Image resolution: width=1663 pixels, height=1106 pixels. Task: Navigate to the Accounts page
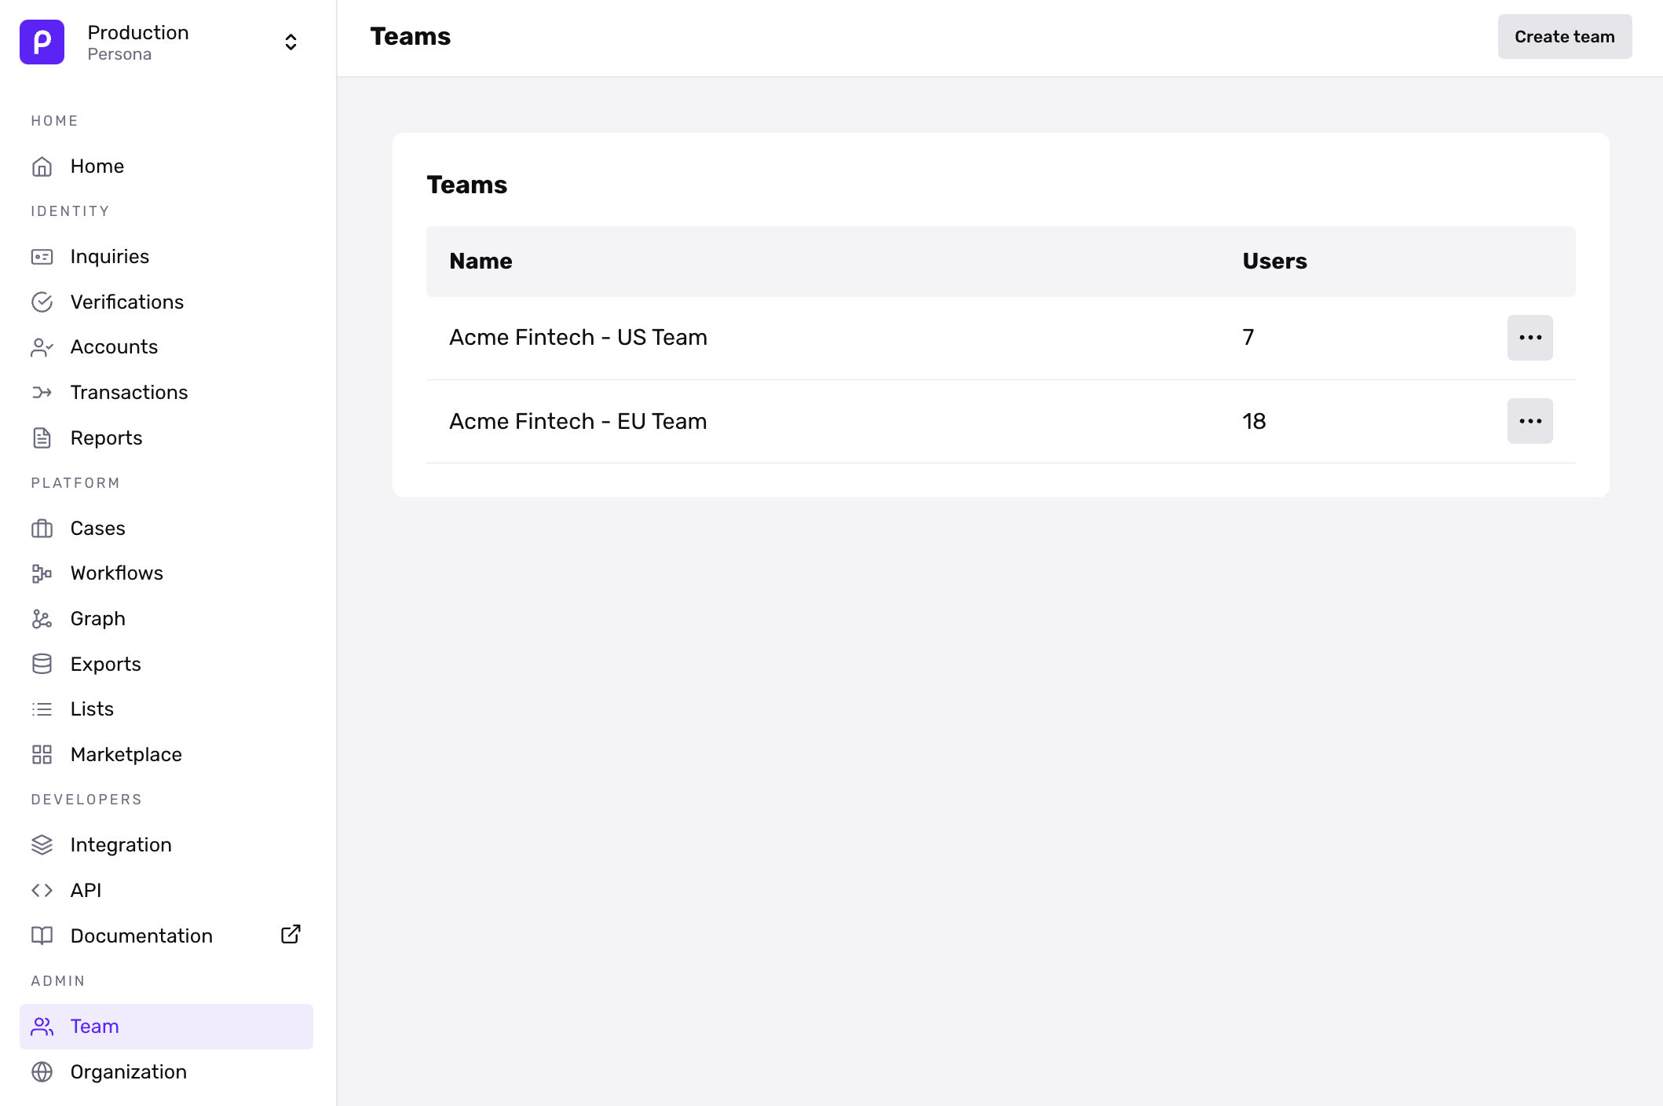point(114,347)
